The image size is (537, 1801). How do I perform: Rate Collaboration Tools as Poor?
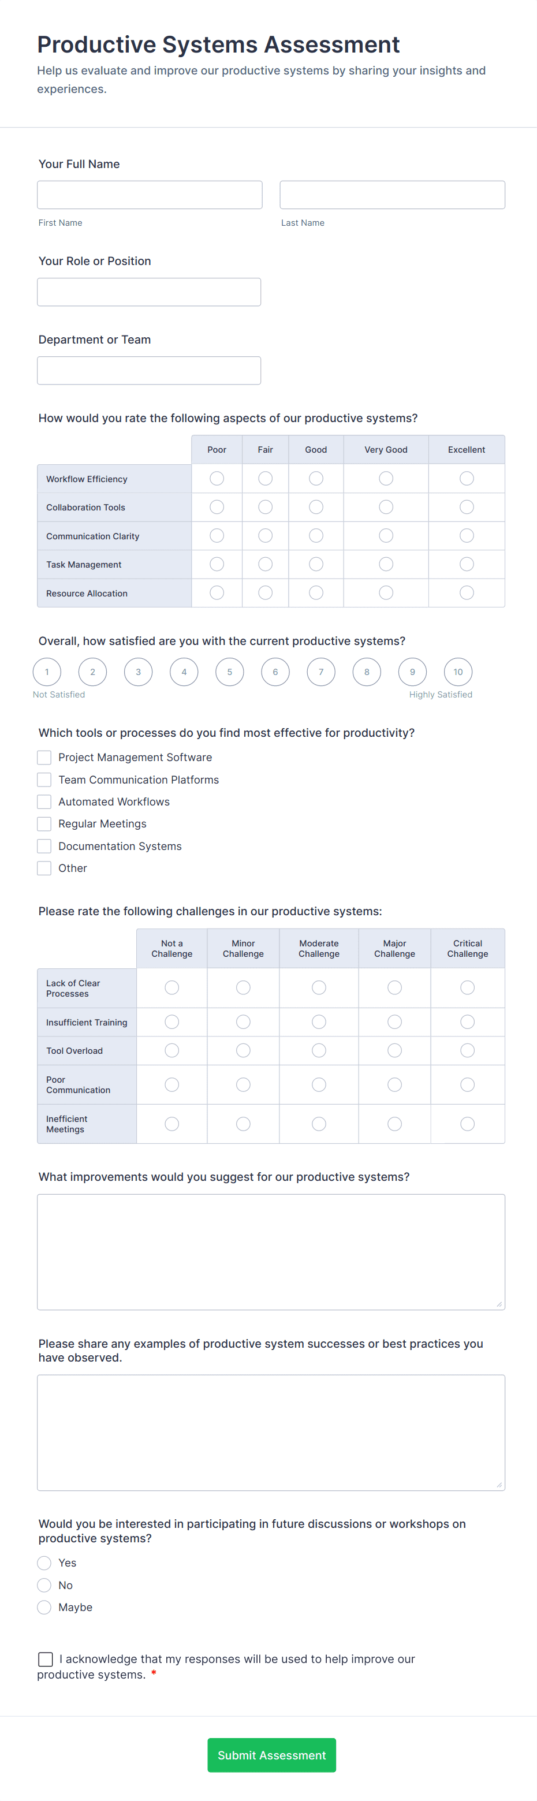click(216, 507)
